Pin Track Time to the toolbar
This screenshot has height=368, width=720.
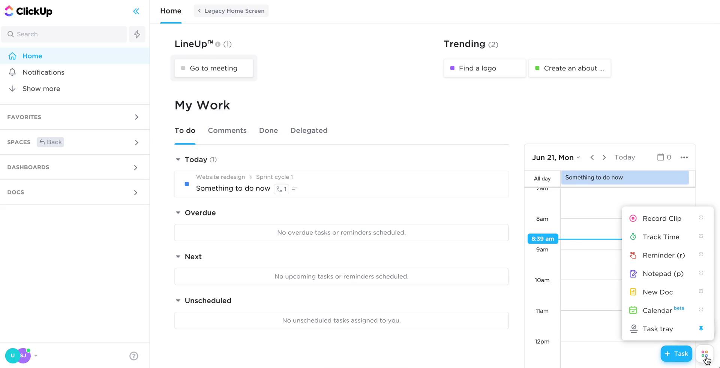[x=701, y=236]
